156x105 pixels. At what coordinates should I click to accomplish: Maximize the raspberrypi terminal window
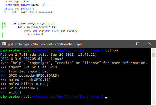coord(138,44)
